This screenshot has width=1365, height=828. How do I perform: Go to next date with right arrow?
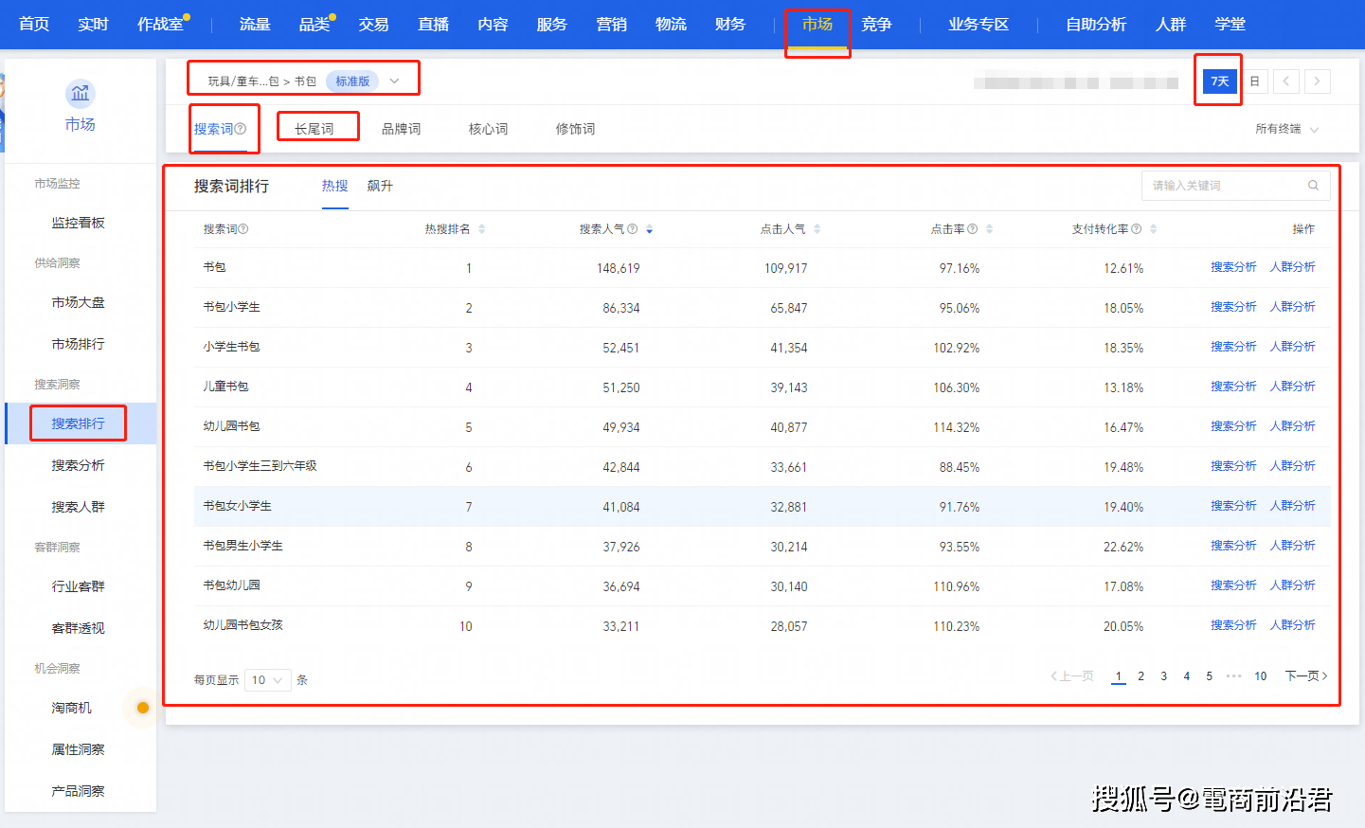point(1317,81)
